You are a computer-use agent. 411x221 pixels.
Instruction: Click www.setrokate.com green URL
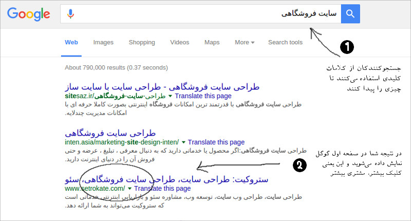[95, 188]
